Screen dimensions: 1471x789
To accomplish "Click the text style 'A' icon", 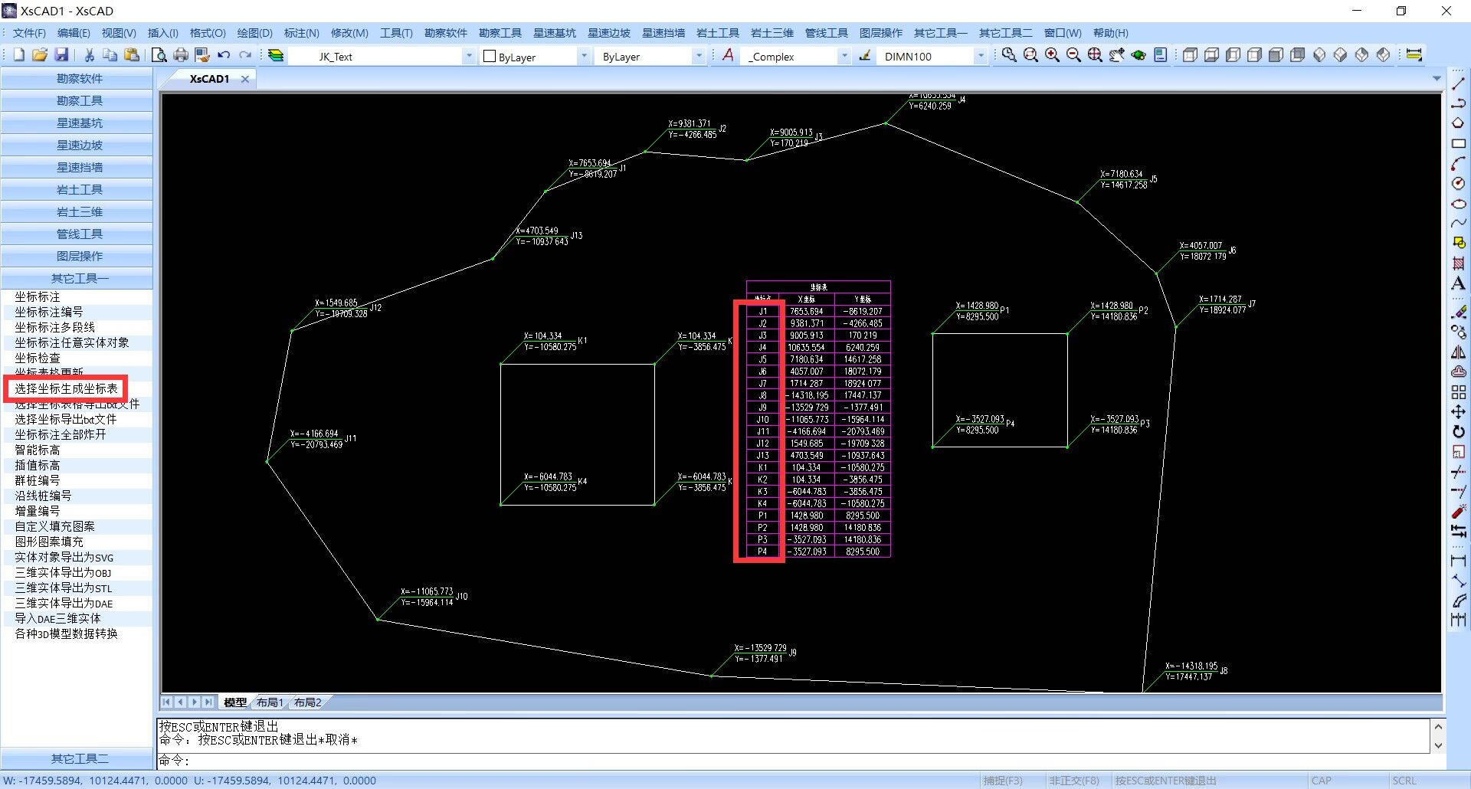I will (x=728, y=55).
